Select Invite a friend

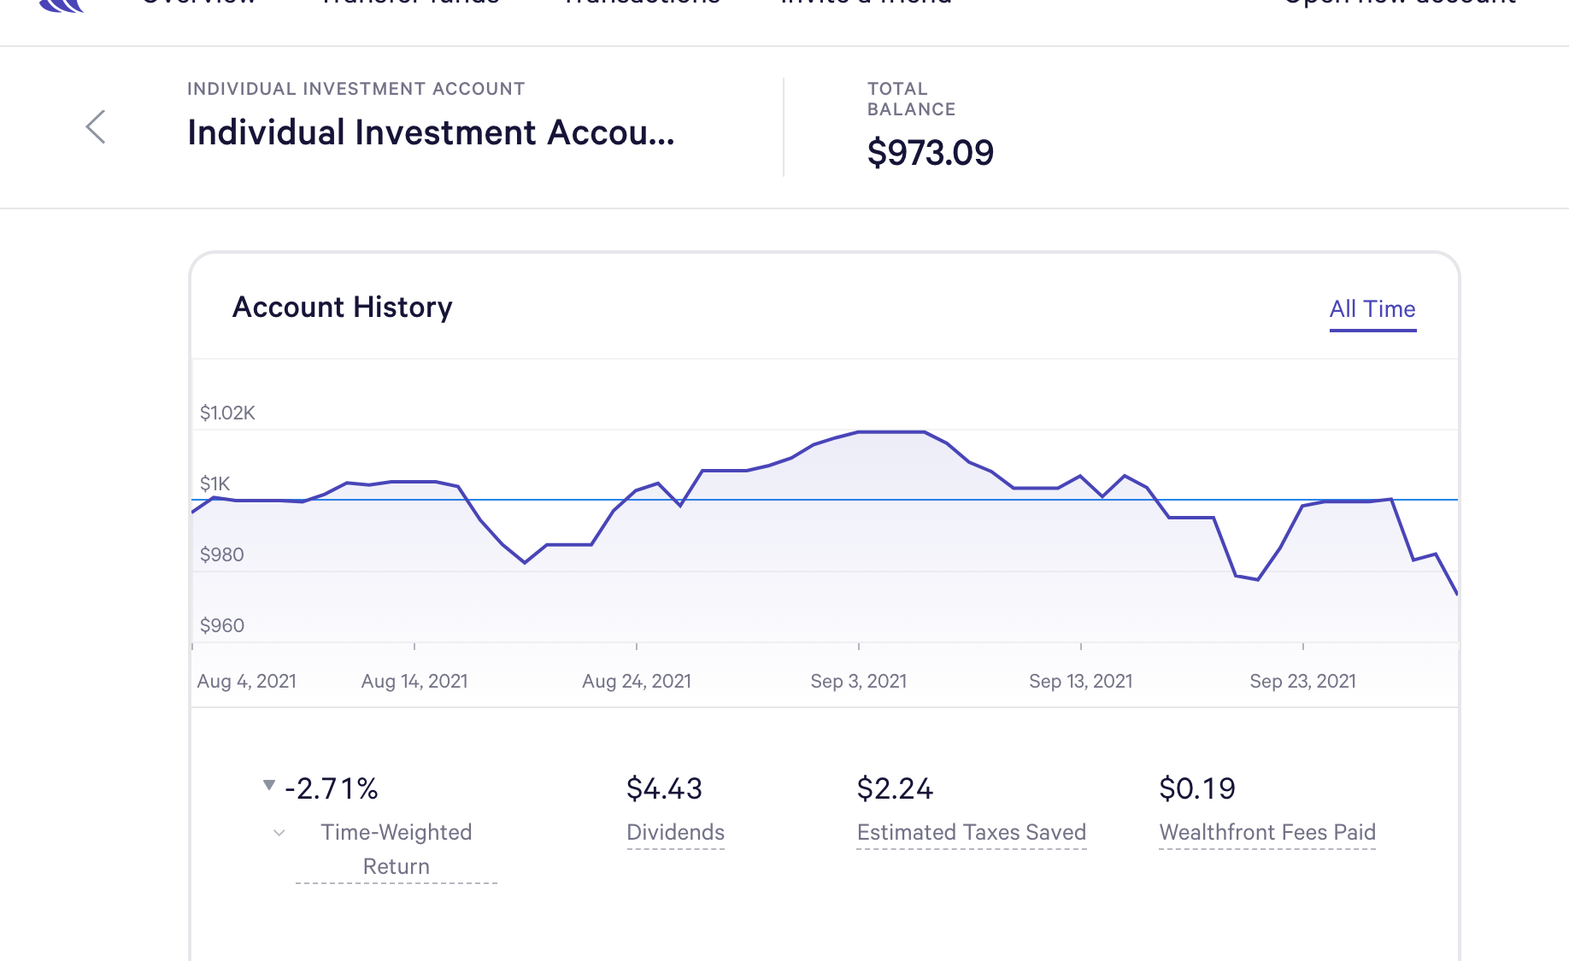(x=866, y=3)
